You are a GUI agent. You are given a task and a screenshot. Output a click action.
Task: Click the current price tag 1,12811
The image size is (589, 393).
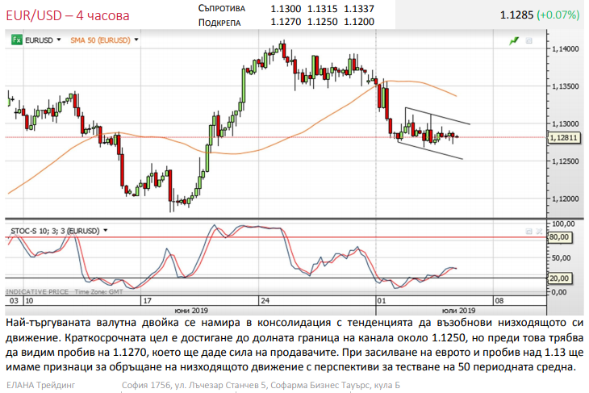click(x=563, y=138)
